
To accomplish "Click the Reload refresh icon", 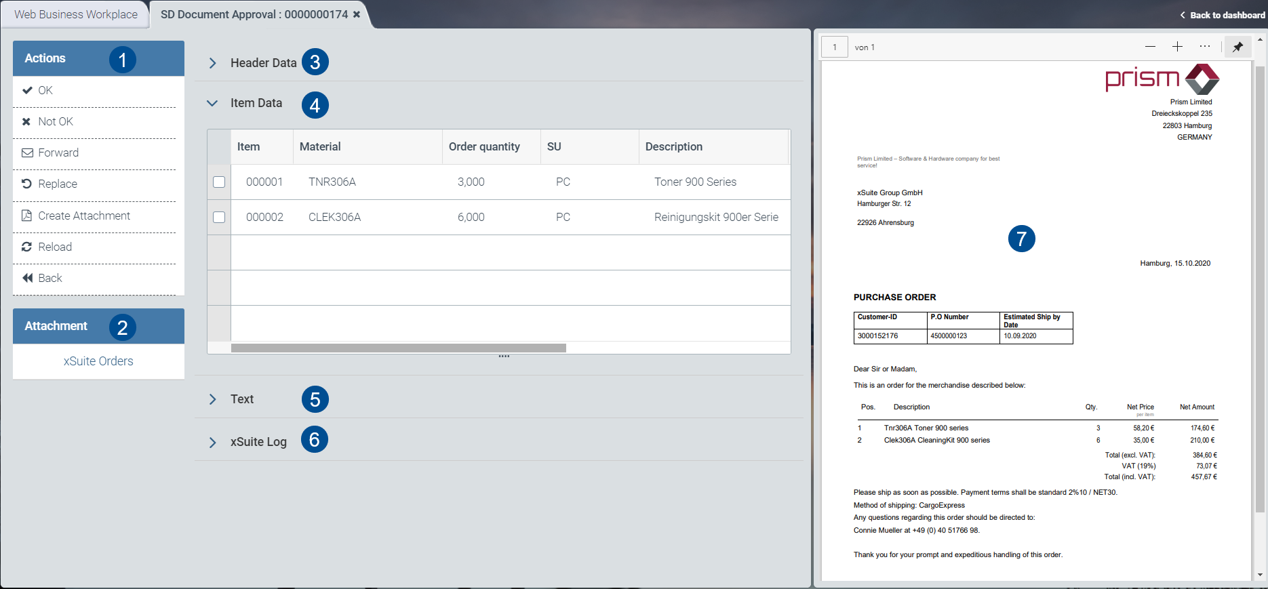I will [26, 247].
